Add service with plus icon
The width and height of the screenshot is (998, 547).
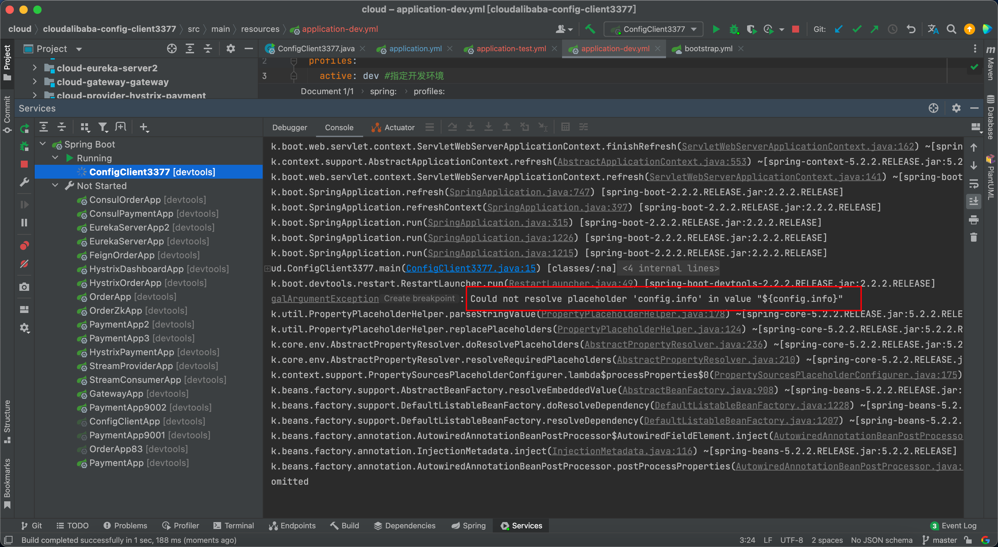[x=144, y=127]
